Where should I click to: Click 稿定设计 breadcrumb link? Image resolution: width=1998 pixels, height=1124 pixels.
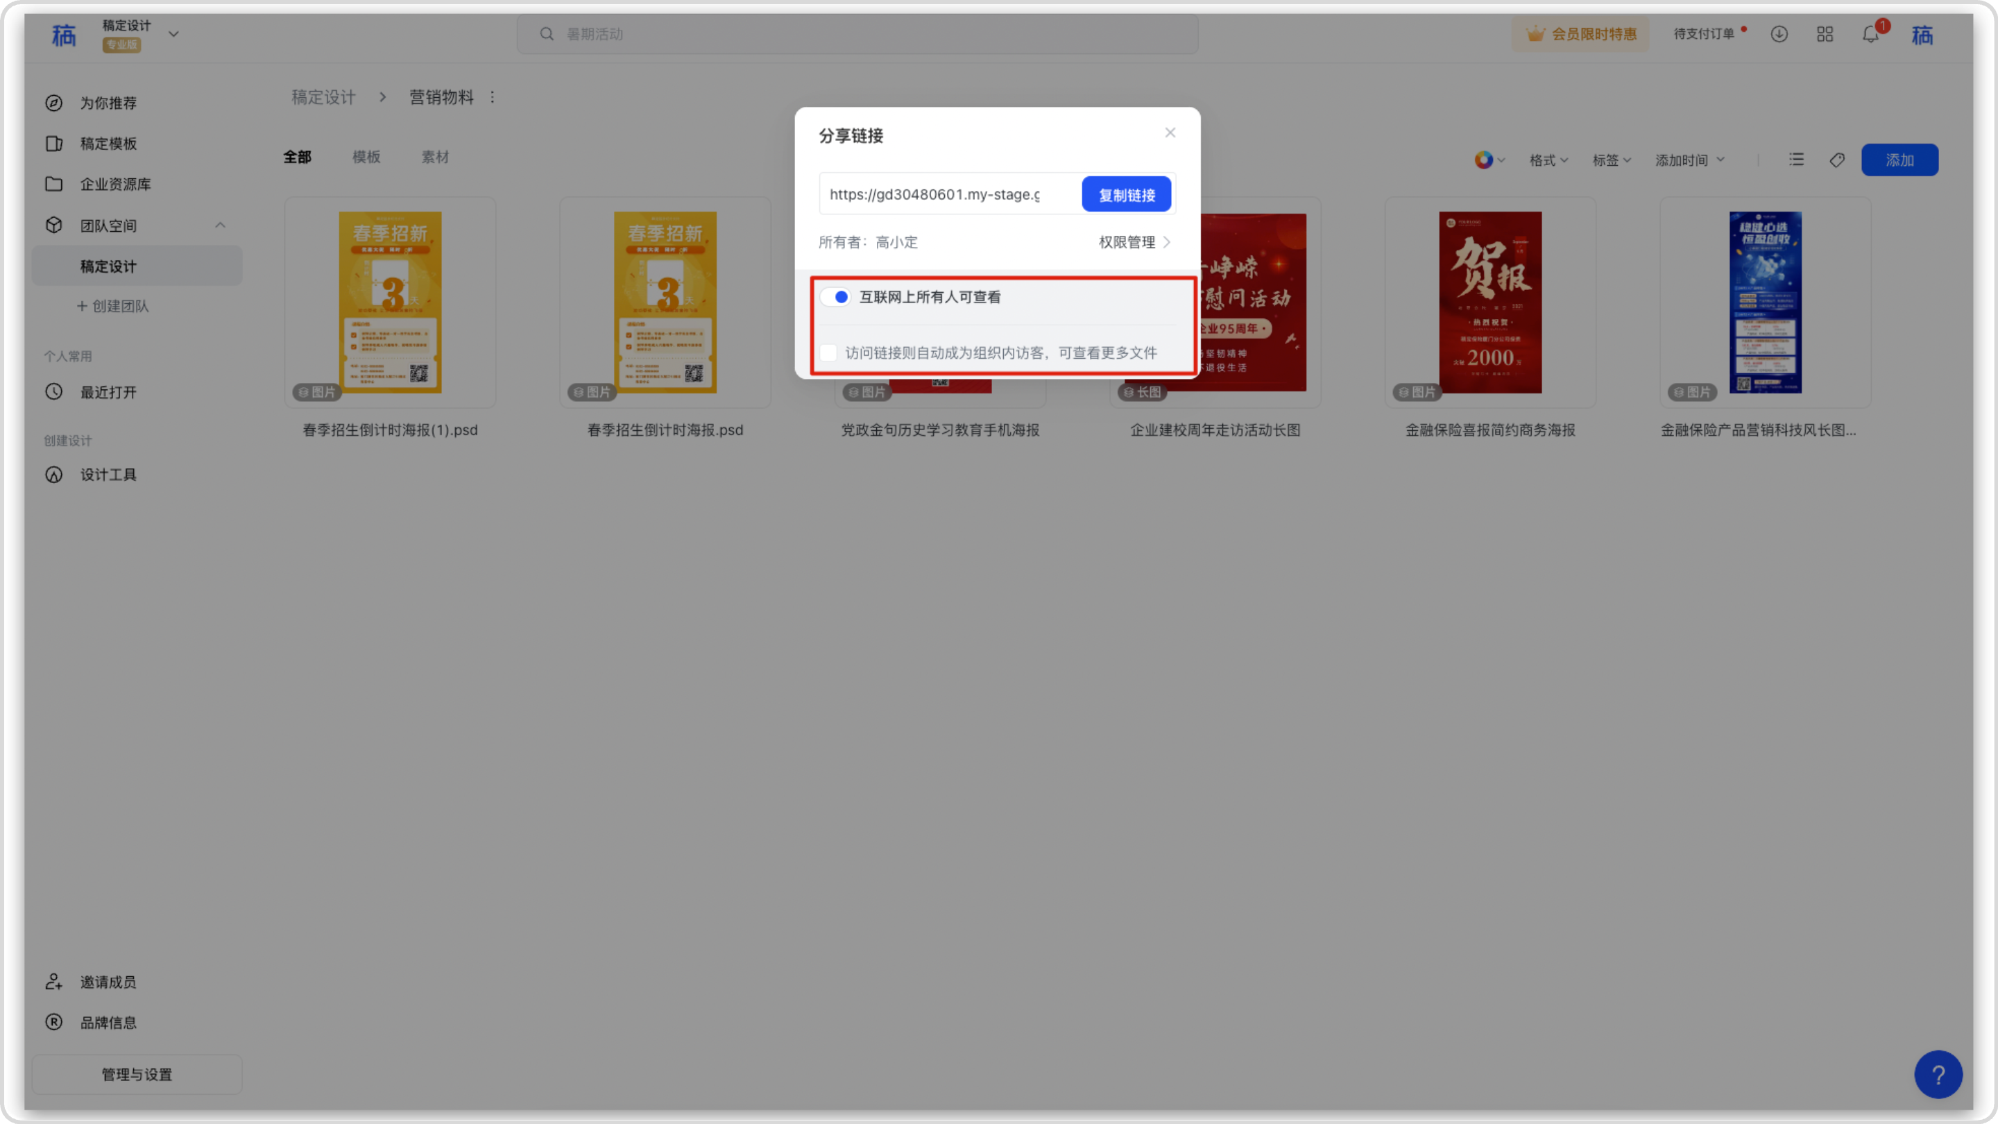(323, 97)
